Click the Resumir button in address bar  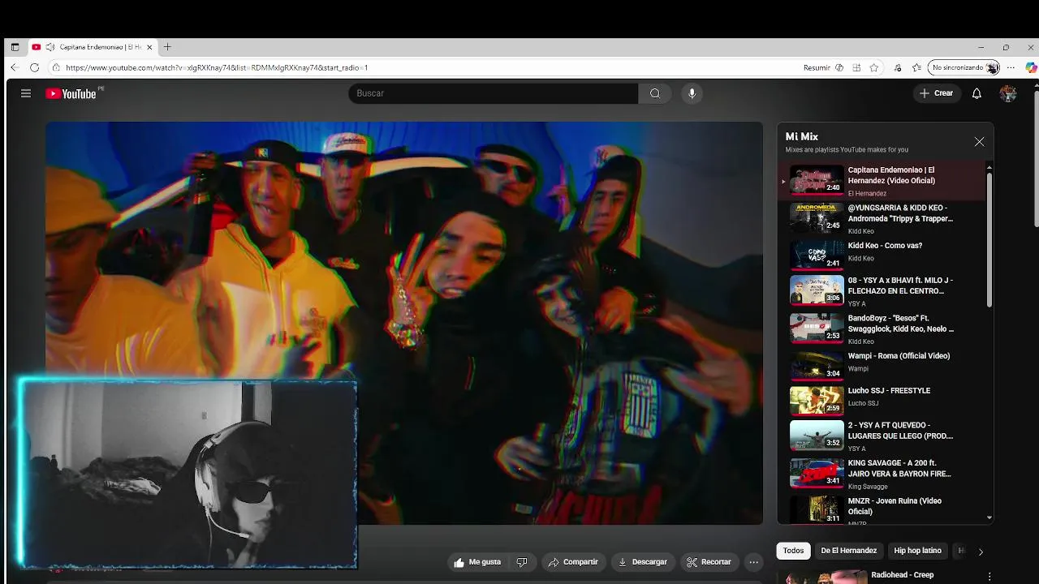817,67
